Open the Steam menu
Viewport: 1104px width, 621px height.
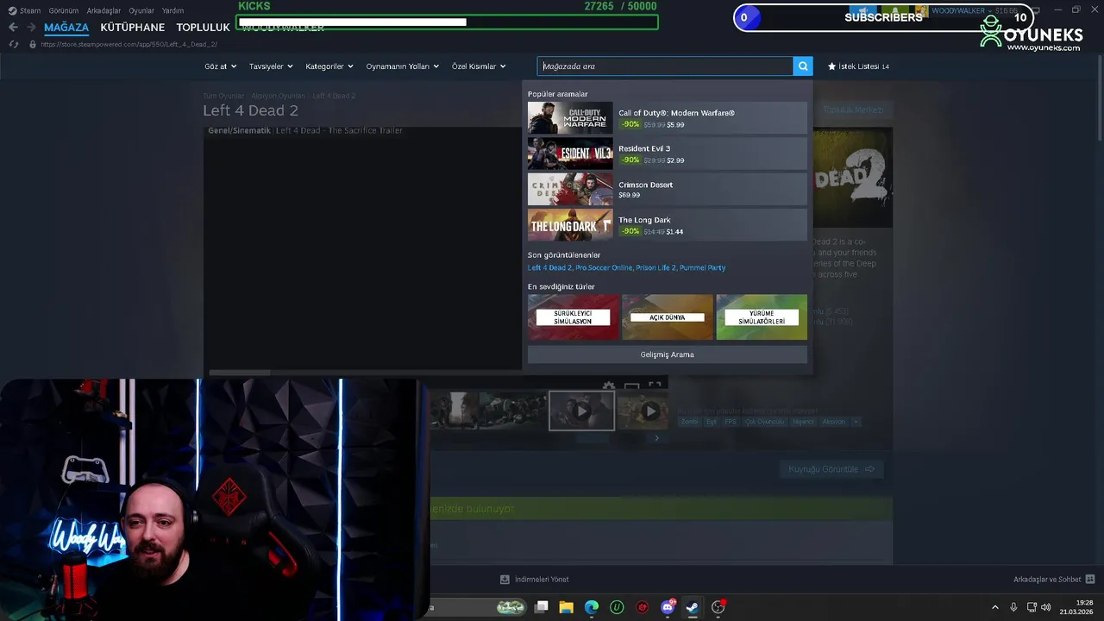tap(24, 10)
